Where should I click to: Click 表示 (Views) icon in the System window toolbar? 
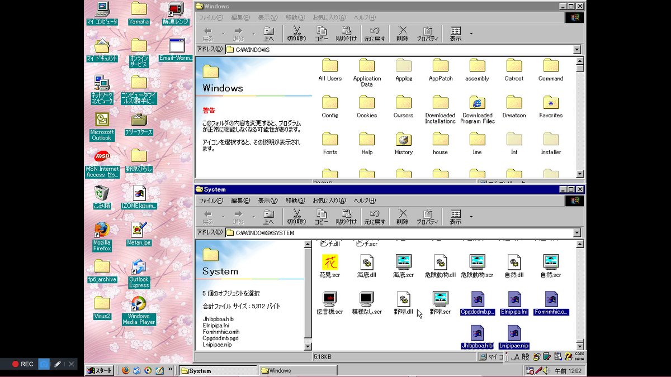456,217
